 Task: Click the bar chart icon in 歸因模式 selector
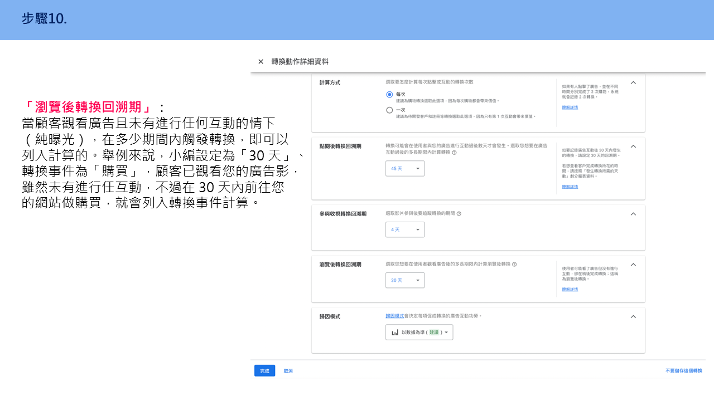(395, 332)
